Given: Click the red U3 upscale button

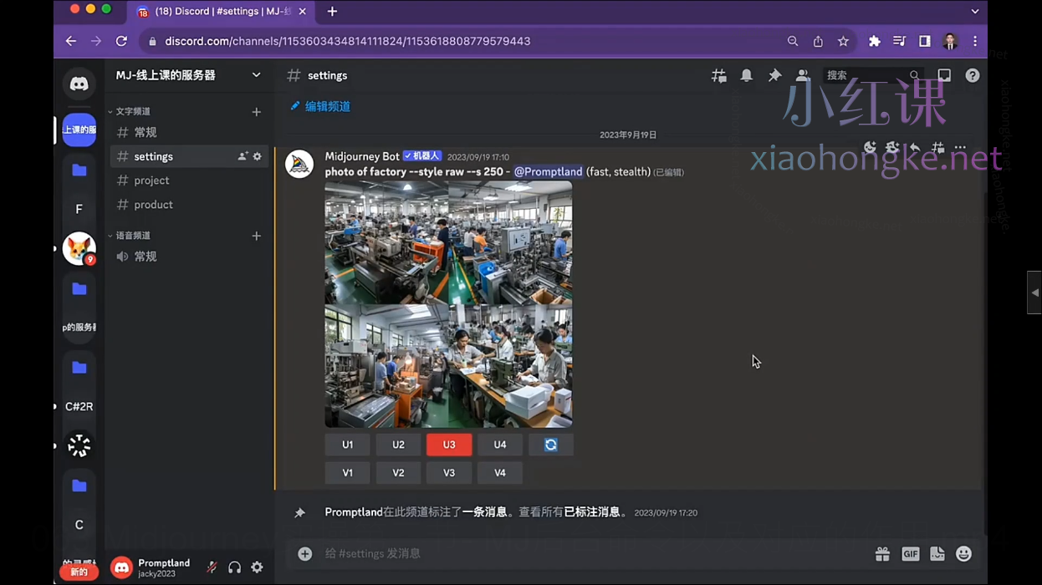Looking at the screenshot, I should pos(449,445).
